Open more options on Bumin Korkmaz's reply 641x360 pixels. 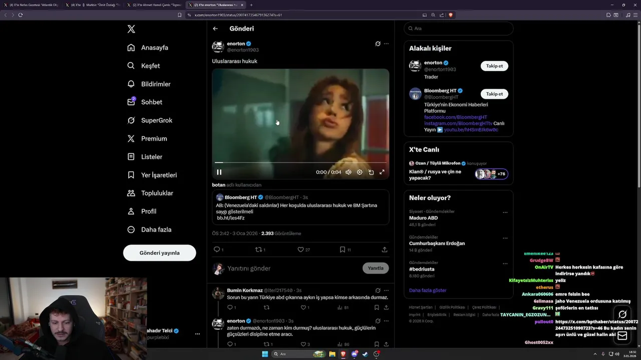[x=386, y=290]
